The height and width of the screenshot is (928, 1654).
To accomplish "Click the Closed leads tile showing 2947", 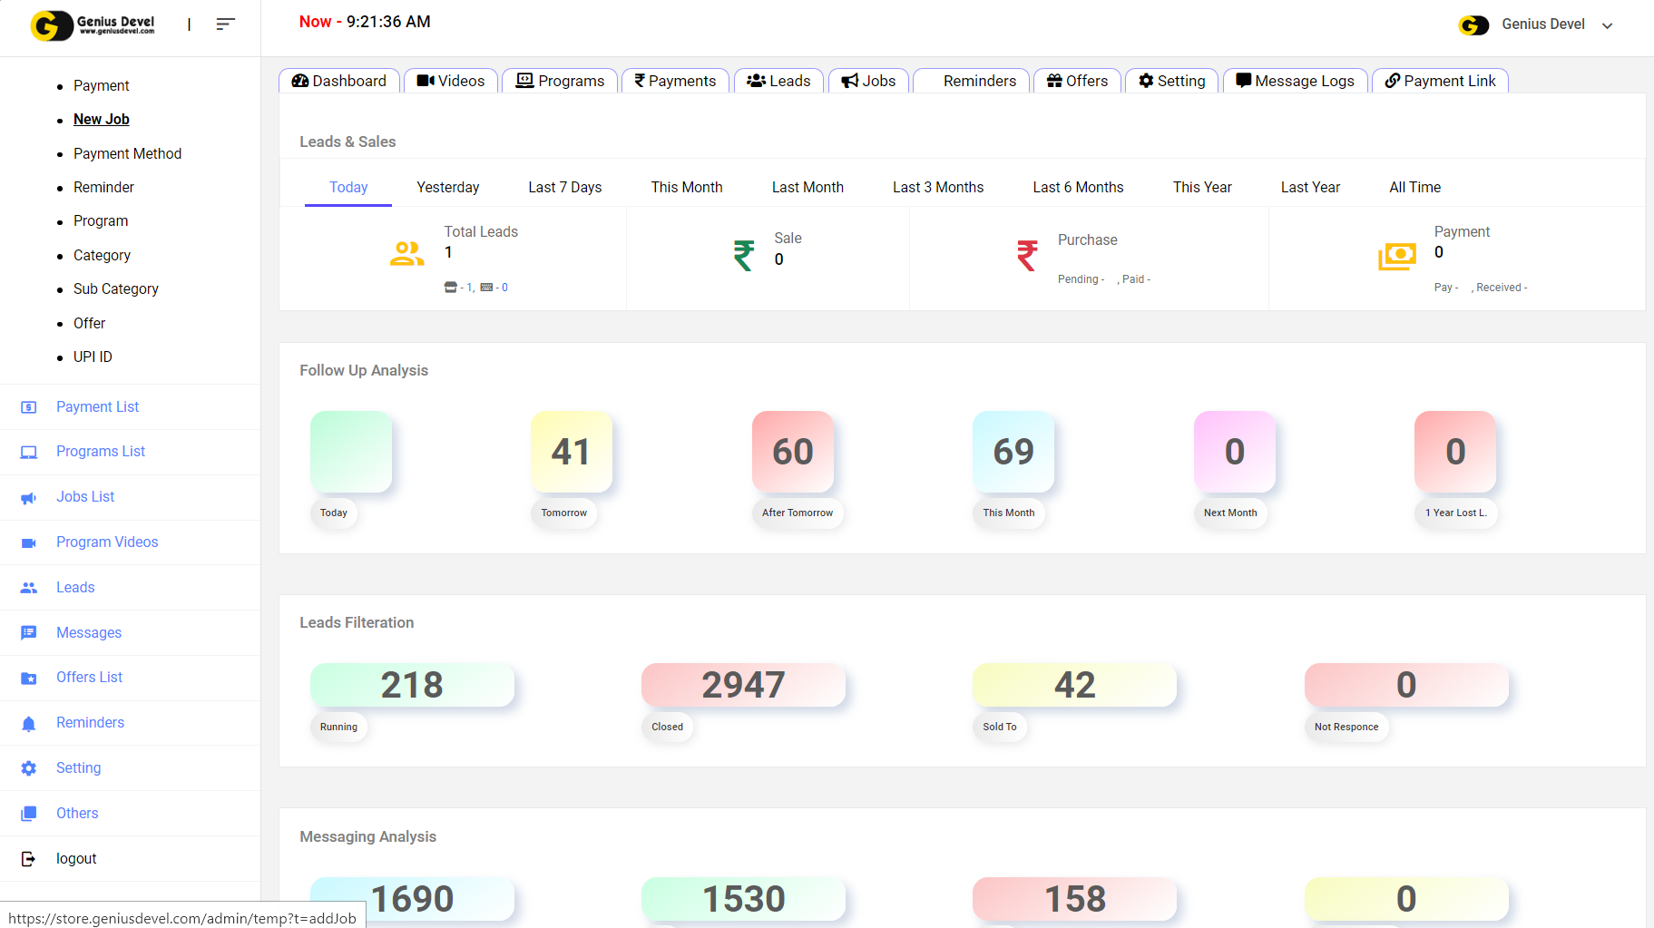I will [743, 685].
